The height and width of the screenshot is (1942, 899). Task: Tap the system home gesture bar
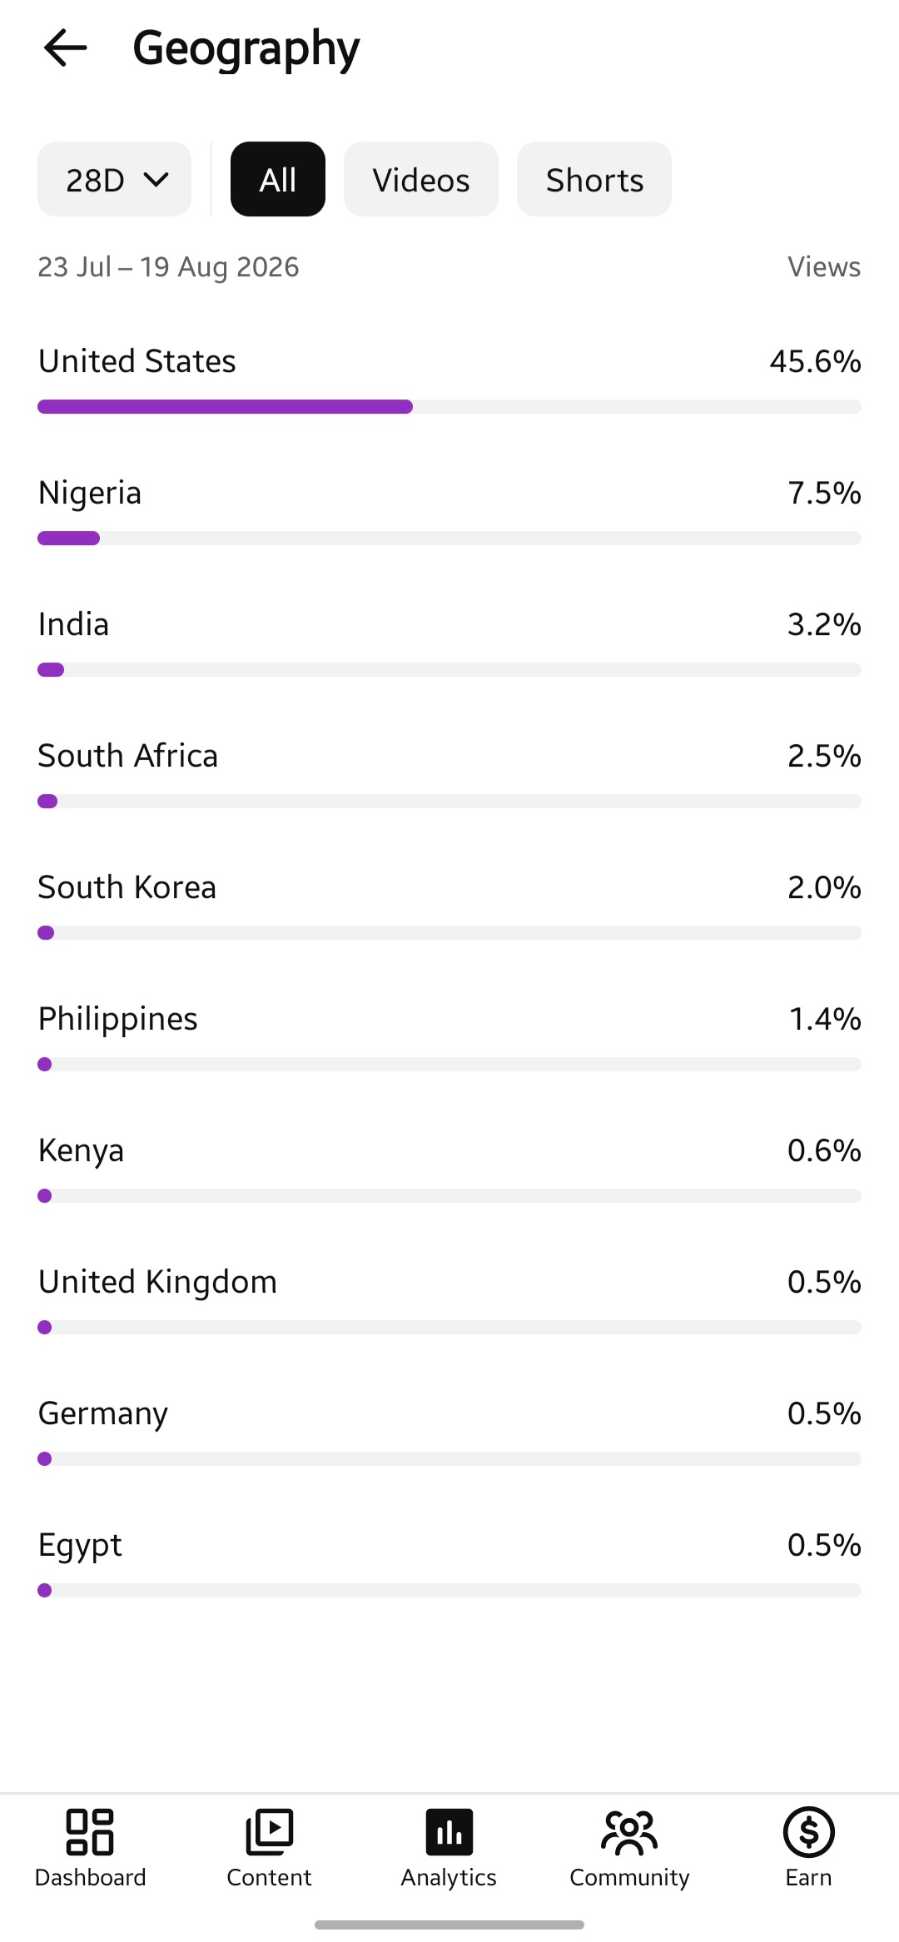click(x=449, y=1925)
